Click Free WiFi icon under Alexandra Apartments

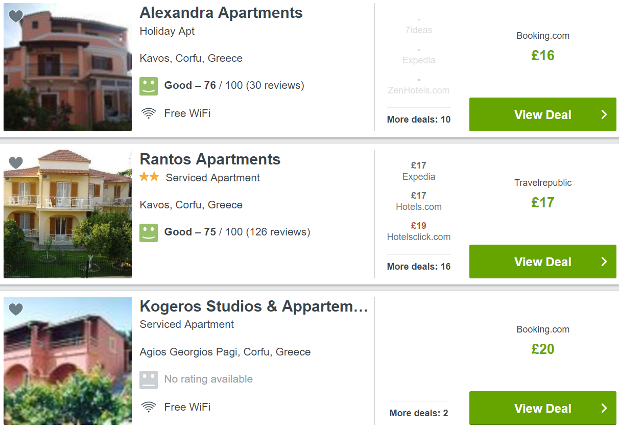149,114
